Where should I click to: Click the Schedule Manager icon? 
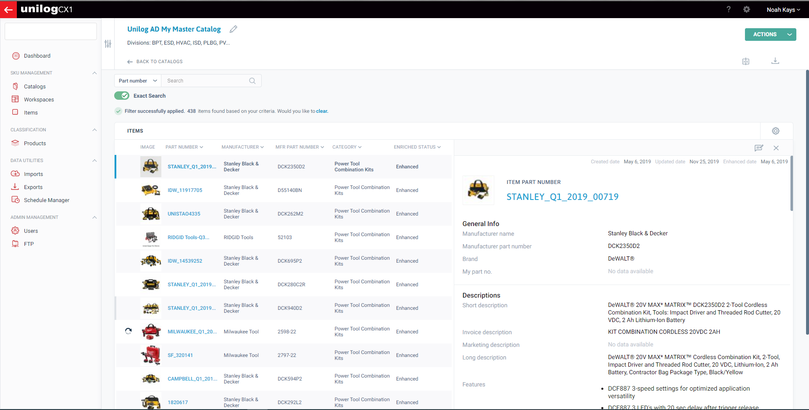pyautogui.click(x=15, y=200)
